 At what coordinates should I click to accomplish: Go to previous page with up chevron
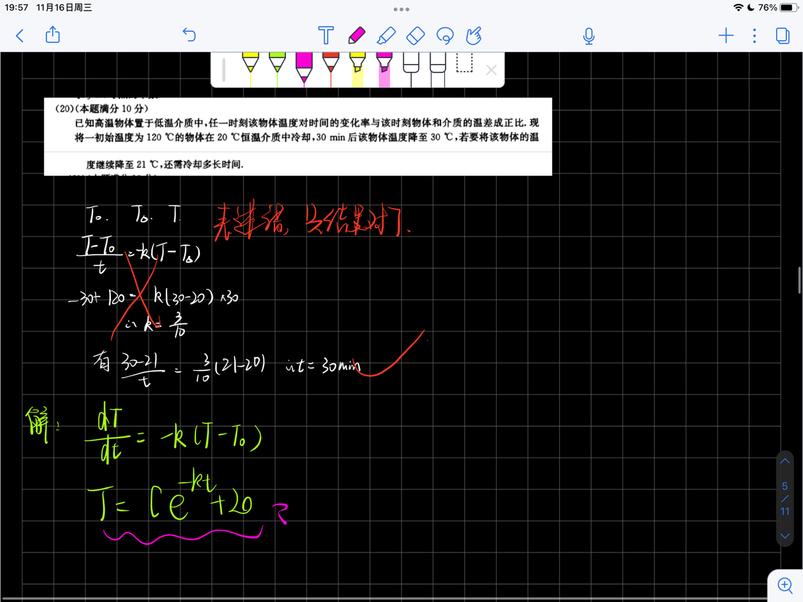point(785,460)
